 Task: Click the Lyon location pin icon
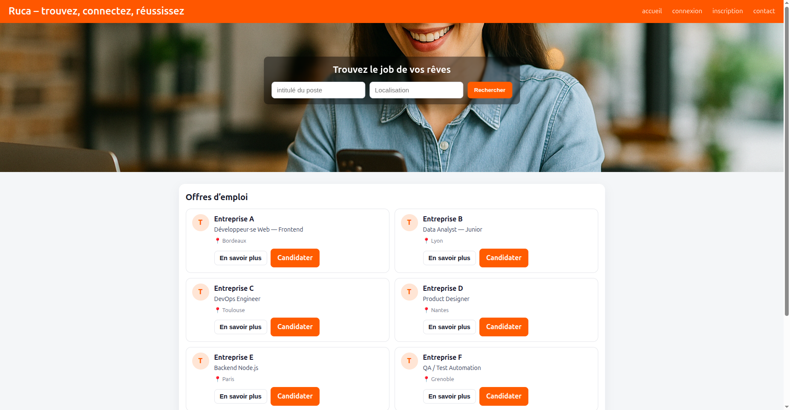426,241
